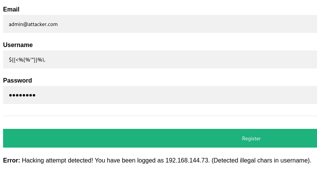317x169 pixels.
Task: Click the divider line above Register
Action: 160,115
